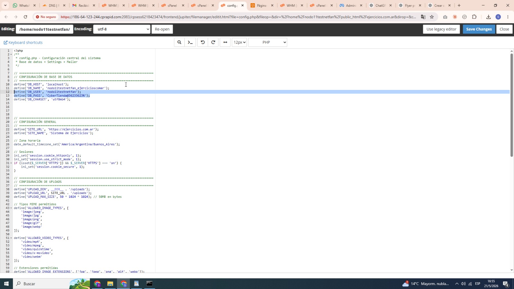The image size is (514, 289).
Task: Click the browser address bar URL
Action: (x=238, y=17)
